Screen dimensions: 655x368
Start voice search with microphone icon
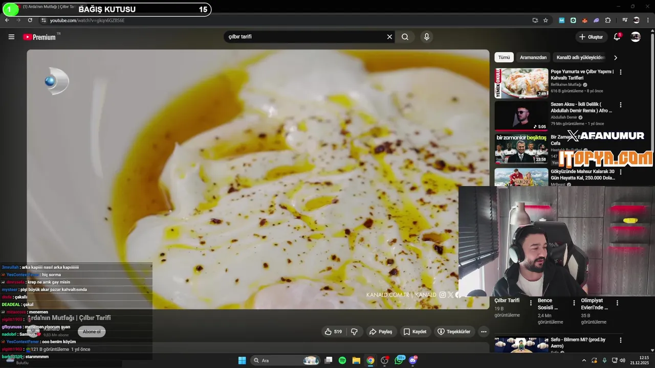point(426,37)
